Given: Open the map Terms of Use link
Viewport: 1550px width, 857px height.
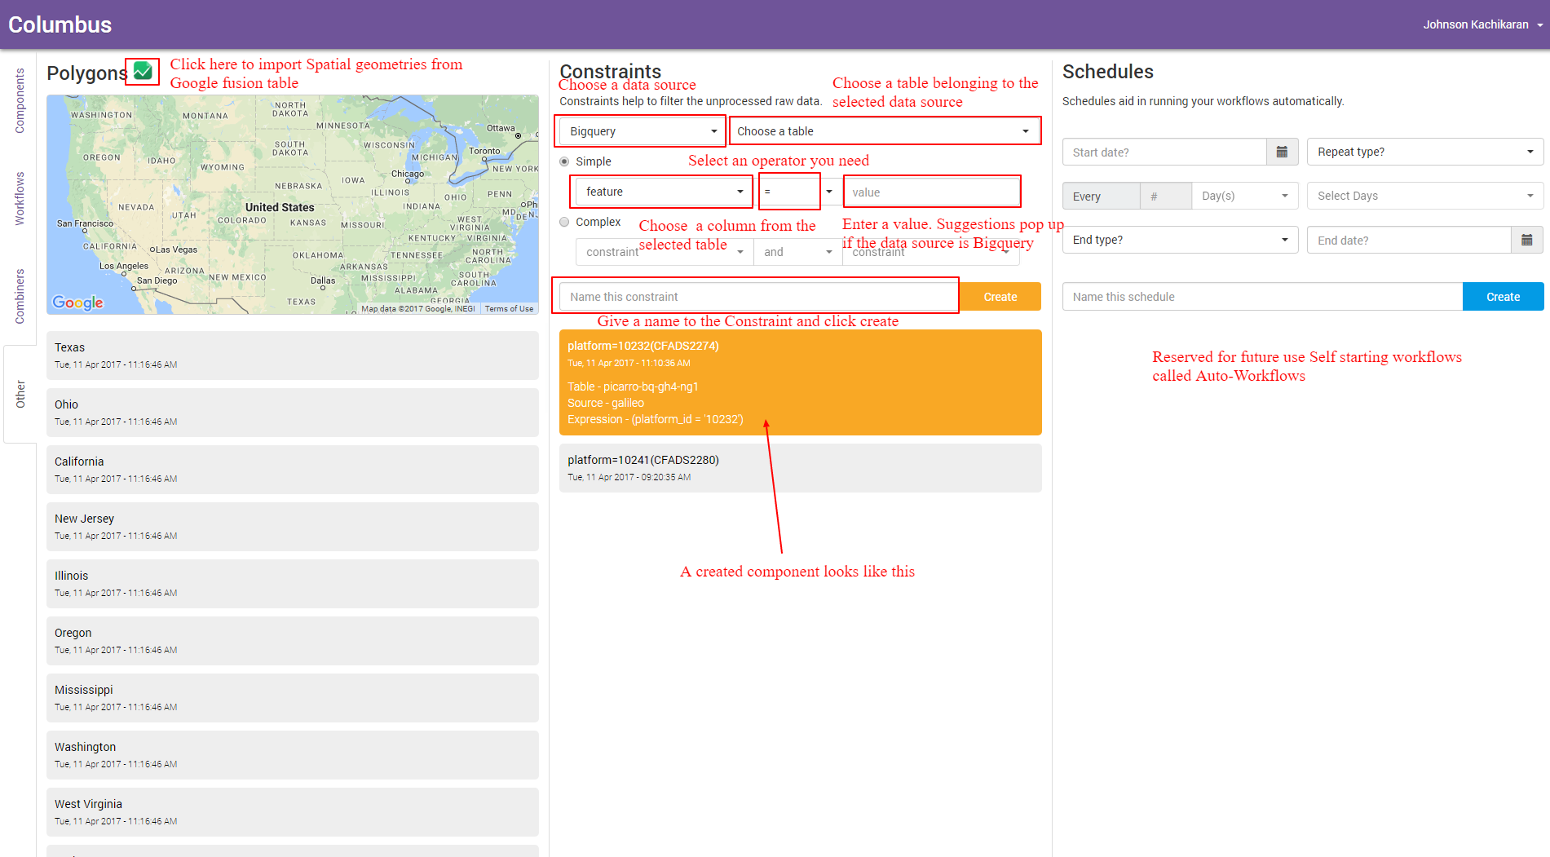Looking at the screenshot, I should tap(509, 308).
